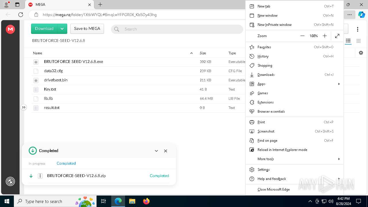Toggle the Name sort direction arrow

(191, 53)
